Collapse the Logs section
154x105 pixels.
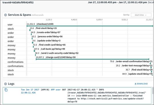(5, 84)
